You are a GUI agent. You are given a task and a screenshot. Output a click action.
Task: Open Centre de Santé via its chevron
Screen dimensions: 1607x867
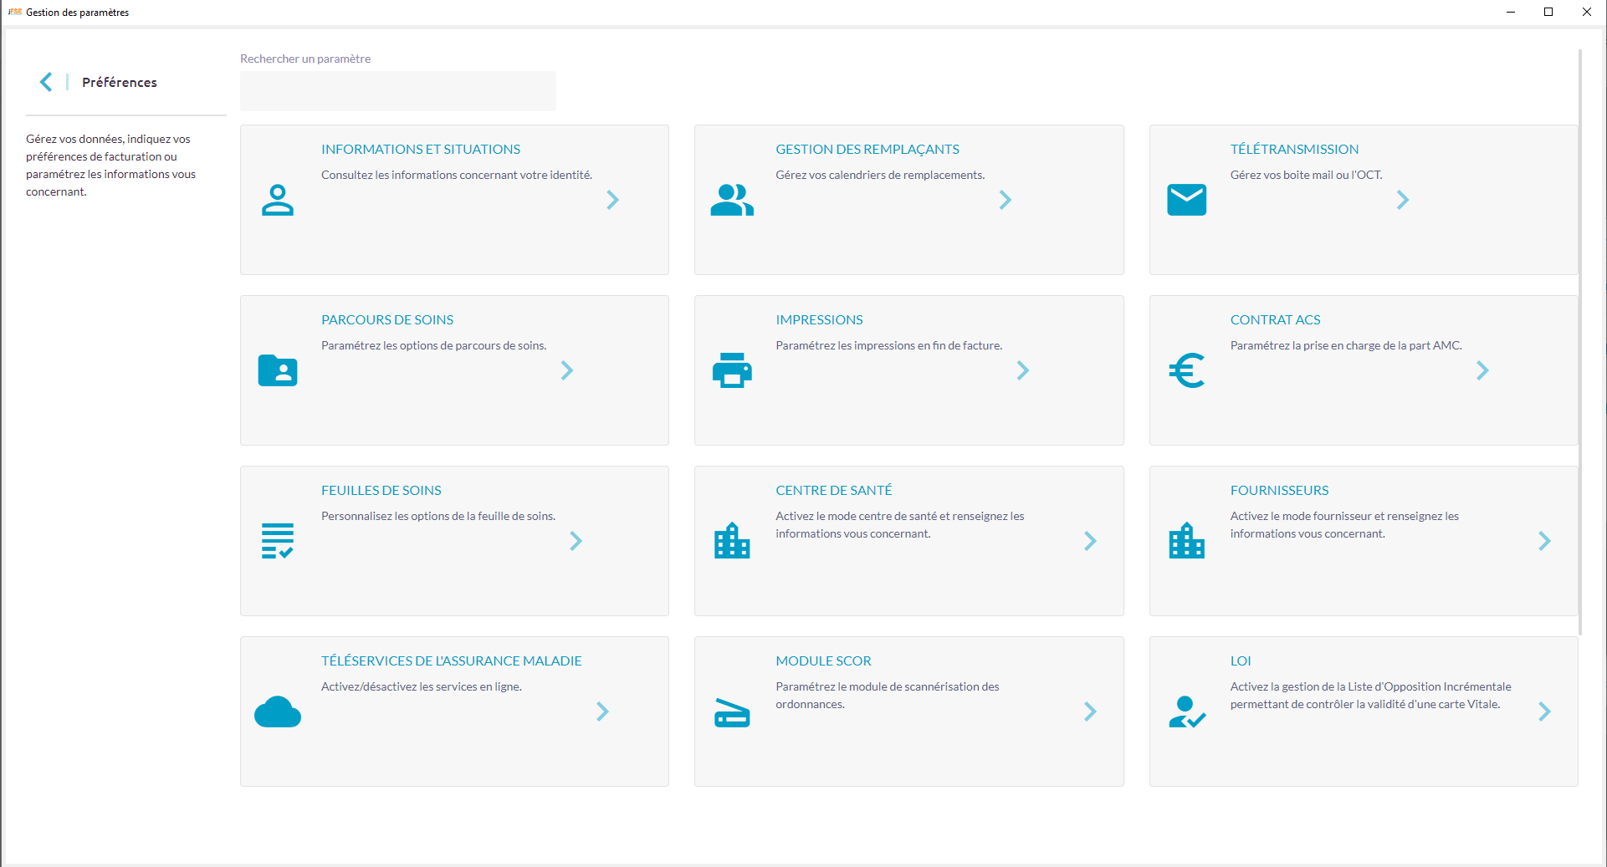(1090, 541)
